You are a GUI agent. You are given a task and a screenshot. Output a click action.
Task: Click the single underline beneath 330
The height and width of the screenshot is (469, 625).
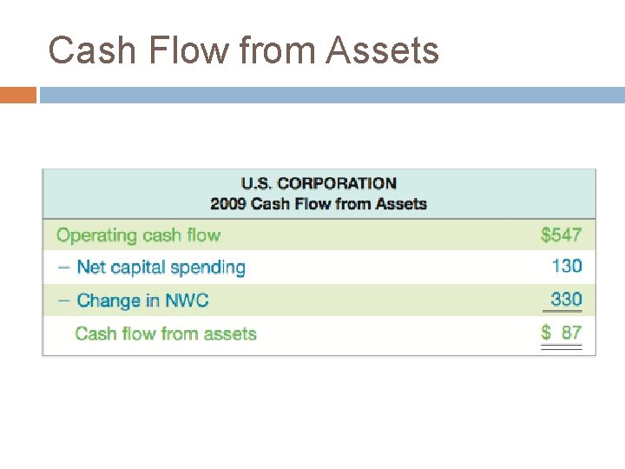[562, 311]
